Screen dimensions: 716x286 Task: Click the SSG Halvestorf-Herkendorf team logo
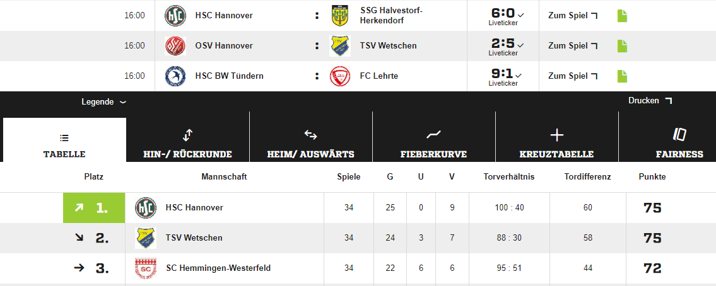tap(340, 16)
